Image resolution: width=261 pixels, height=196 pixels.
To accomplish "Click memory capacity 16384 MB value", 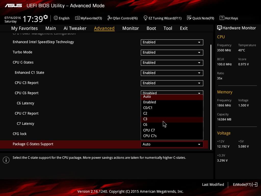I will pyautogui.click(x=224, y=119).
